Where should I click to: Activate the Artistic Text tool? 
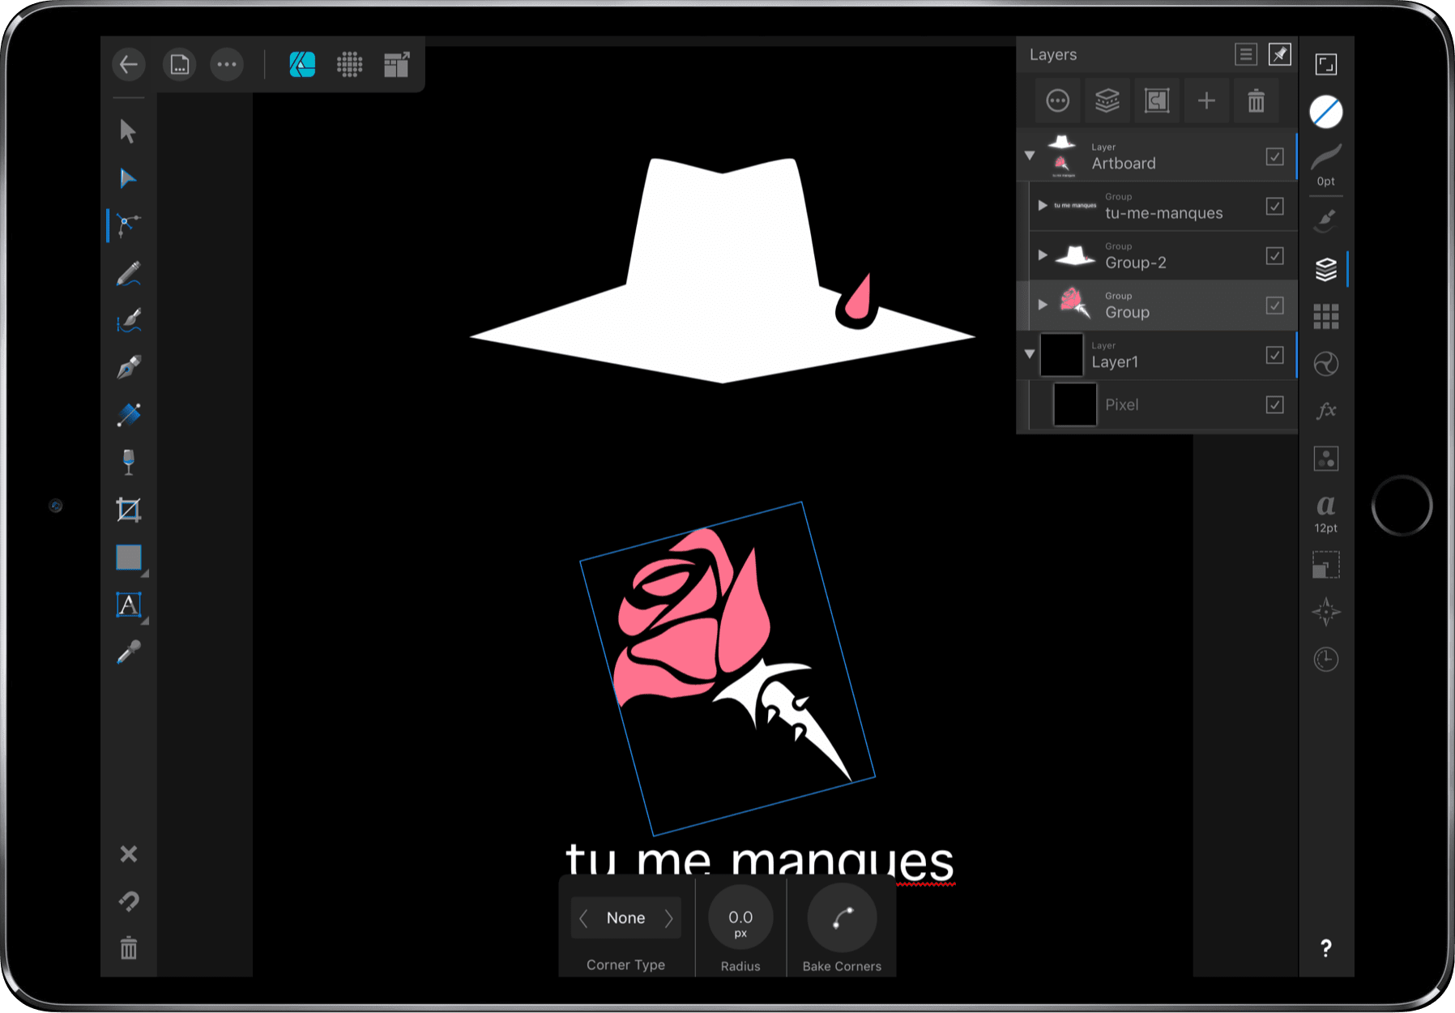pyautogui.click(x=128, y=605)
